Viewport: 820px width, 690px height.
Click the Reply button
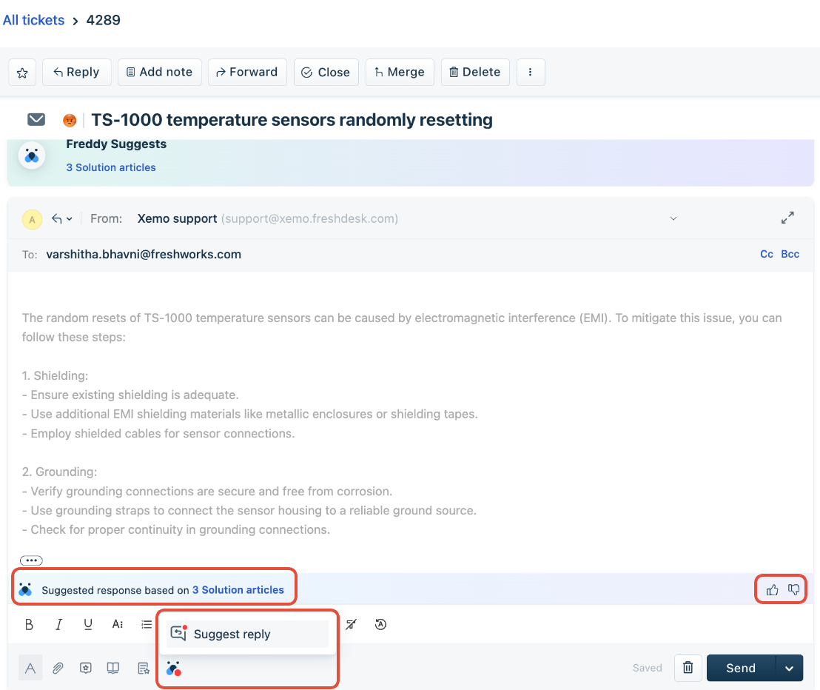tap(76, 73)
